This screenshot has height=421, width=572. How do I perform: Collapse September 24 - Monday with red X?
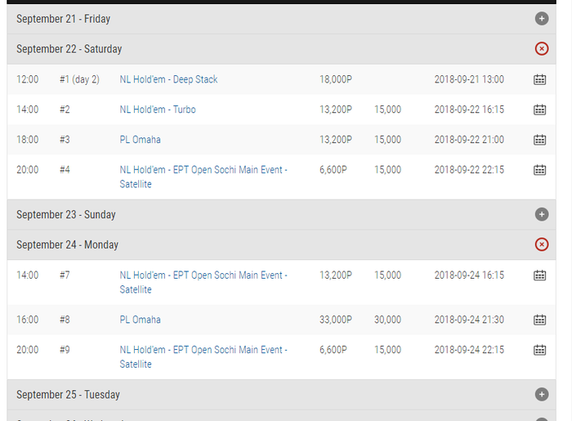(x=541, y=244)
